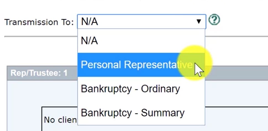Set transmission to summary bankruptcy
Image resolution: width=268 pixels, height=131 pixels.
click(x=141, y=113)
